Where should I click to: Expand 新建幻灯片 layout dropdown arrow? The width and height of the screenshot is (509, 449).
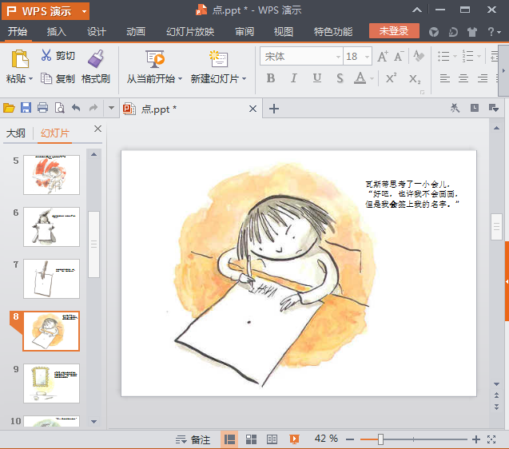click(x=245, y=79)
